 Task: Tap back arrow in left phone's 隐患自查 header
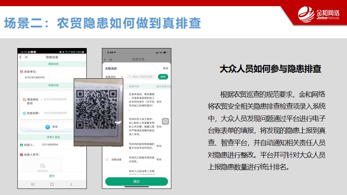21,57
